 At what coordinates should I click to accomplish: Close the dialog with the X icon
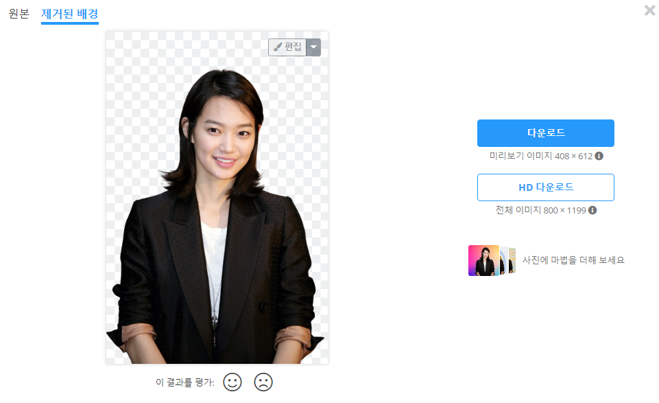[650, 10]
